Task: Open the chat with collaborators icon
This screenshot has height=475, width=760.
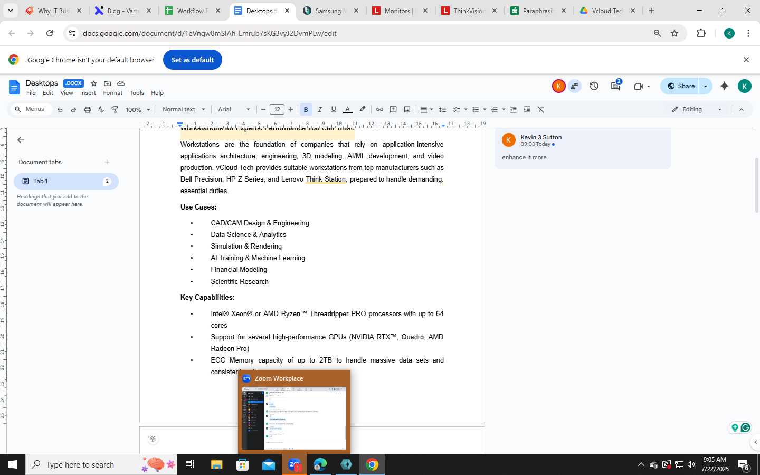Action: 574,86
